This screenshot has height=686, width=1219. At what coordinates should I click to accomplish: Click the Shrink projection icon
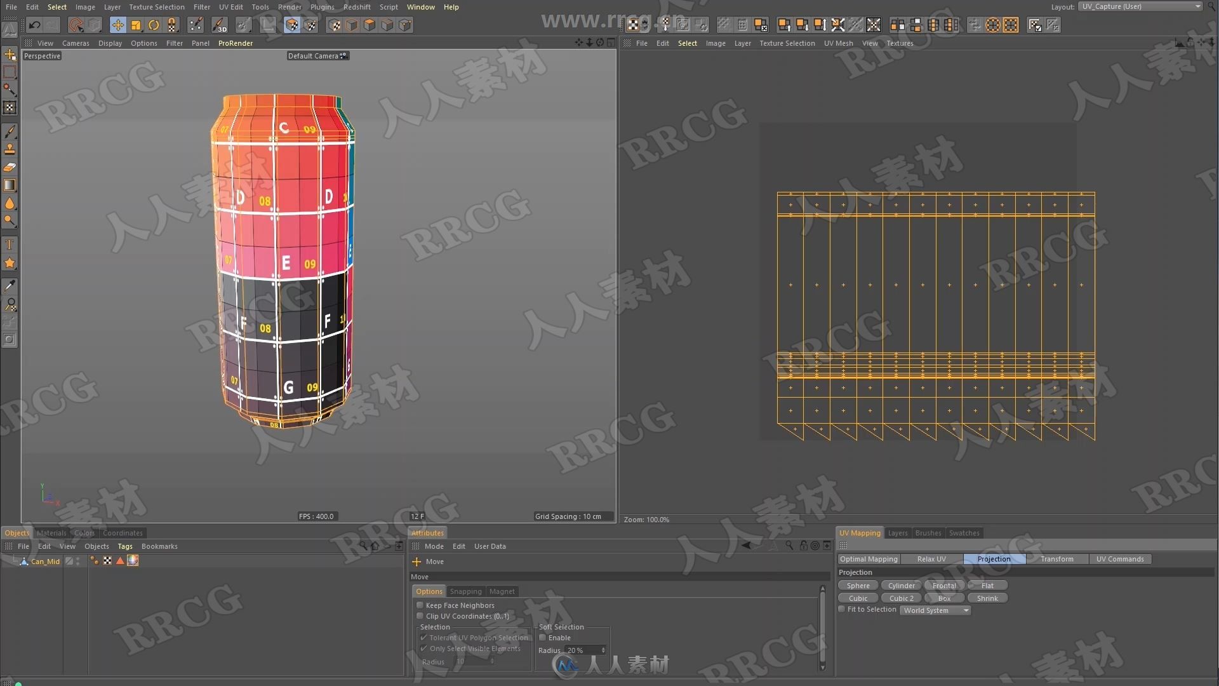tap(985, 597)
